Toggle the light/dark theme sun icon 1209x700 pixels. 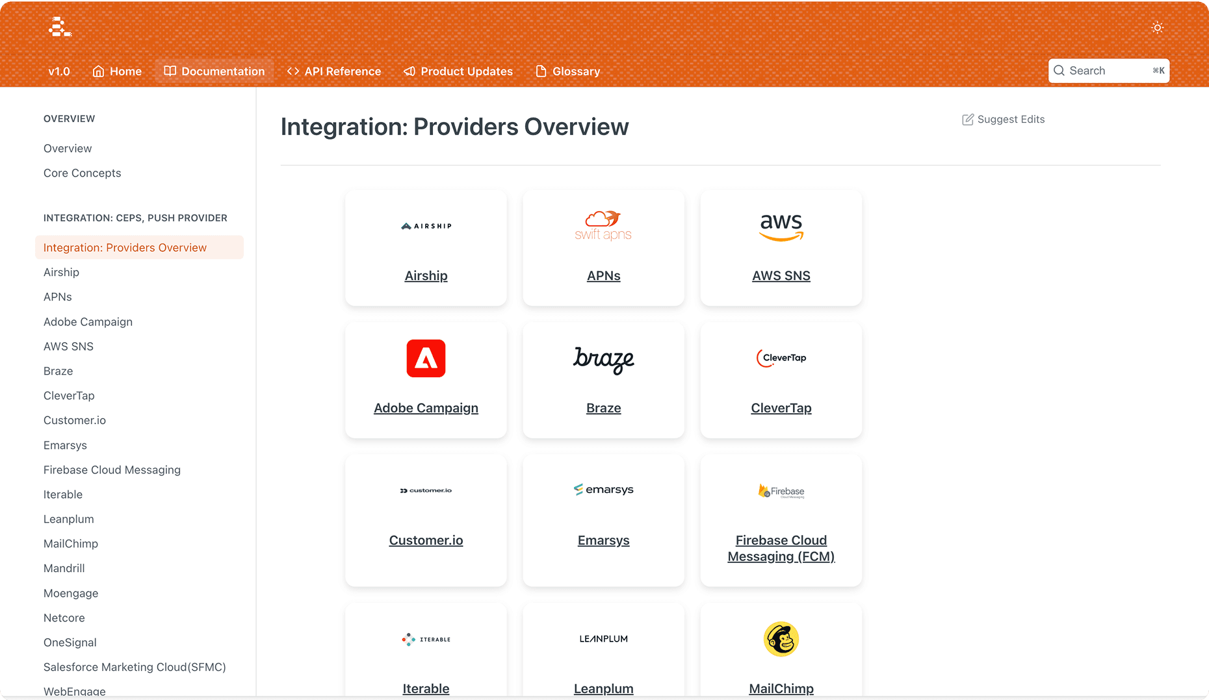1157,27
